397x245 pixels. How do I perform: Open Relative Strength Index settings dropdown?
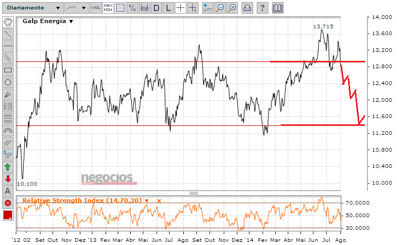click(147, 201)
